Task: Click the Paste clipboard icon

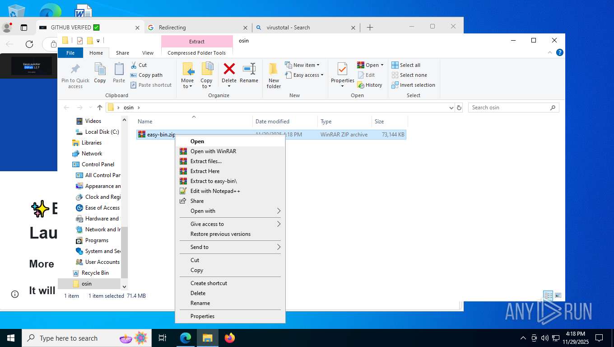Action: tap(119, 69)
